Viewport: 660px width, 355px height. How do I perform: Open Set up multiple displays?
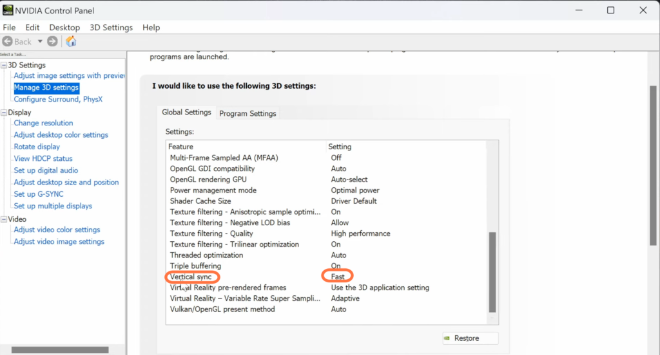pyautogui.click(x=53, y=206)
